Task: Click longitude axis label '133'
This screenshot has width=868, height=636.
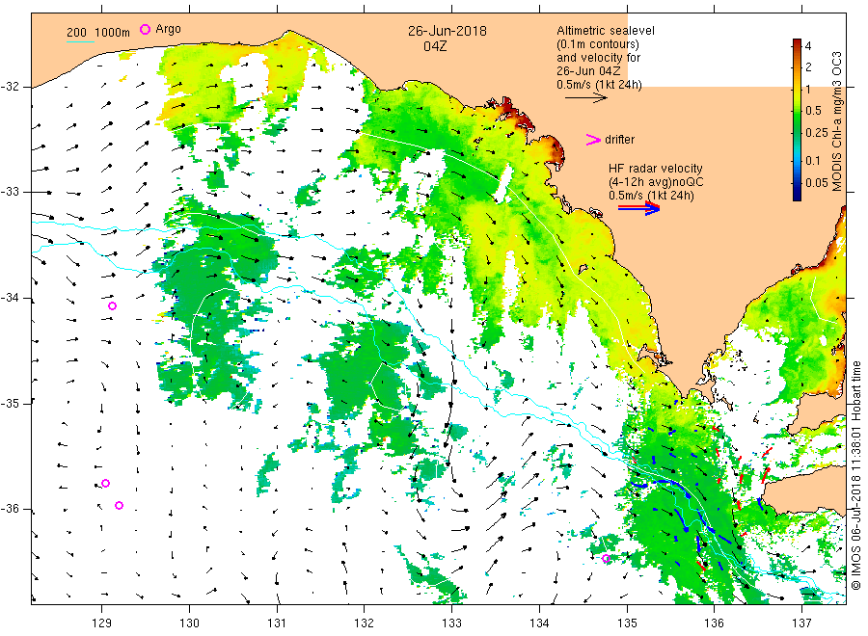Action: 451,623
